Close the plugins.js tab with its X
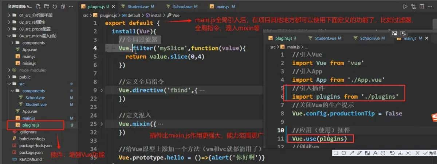Screen dimensions: 437x164 [x=114, y=7]
